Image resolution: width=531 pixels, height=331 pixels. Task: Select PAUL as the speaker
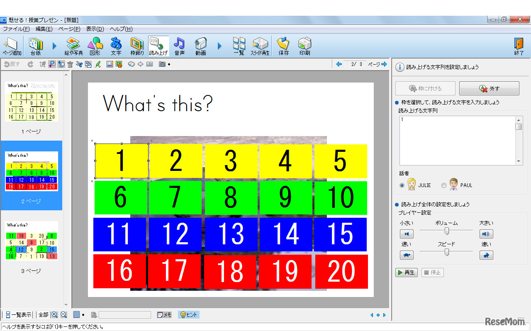click(x=444, y=185)
